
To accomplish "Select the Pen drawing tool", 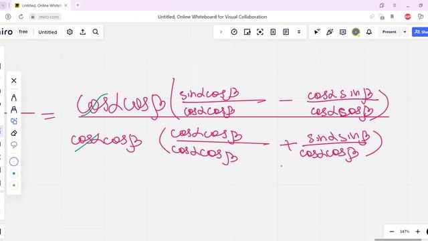I will tap(13, 98).
